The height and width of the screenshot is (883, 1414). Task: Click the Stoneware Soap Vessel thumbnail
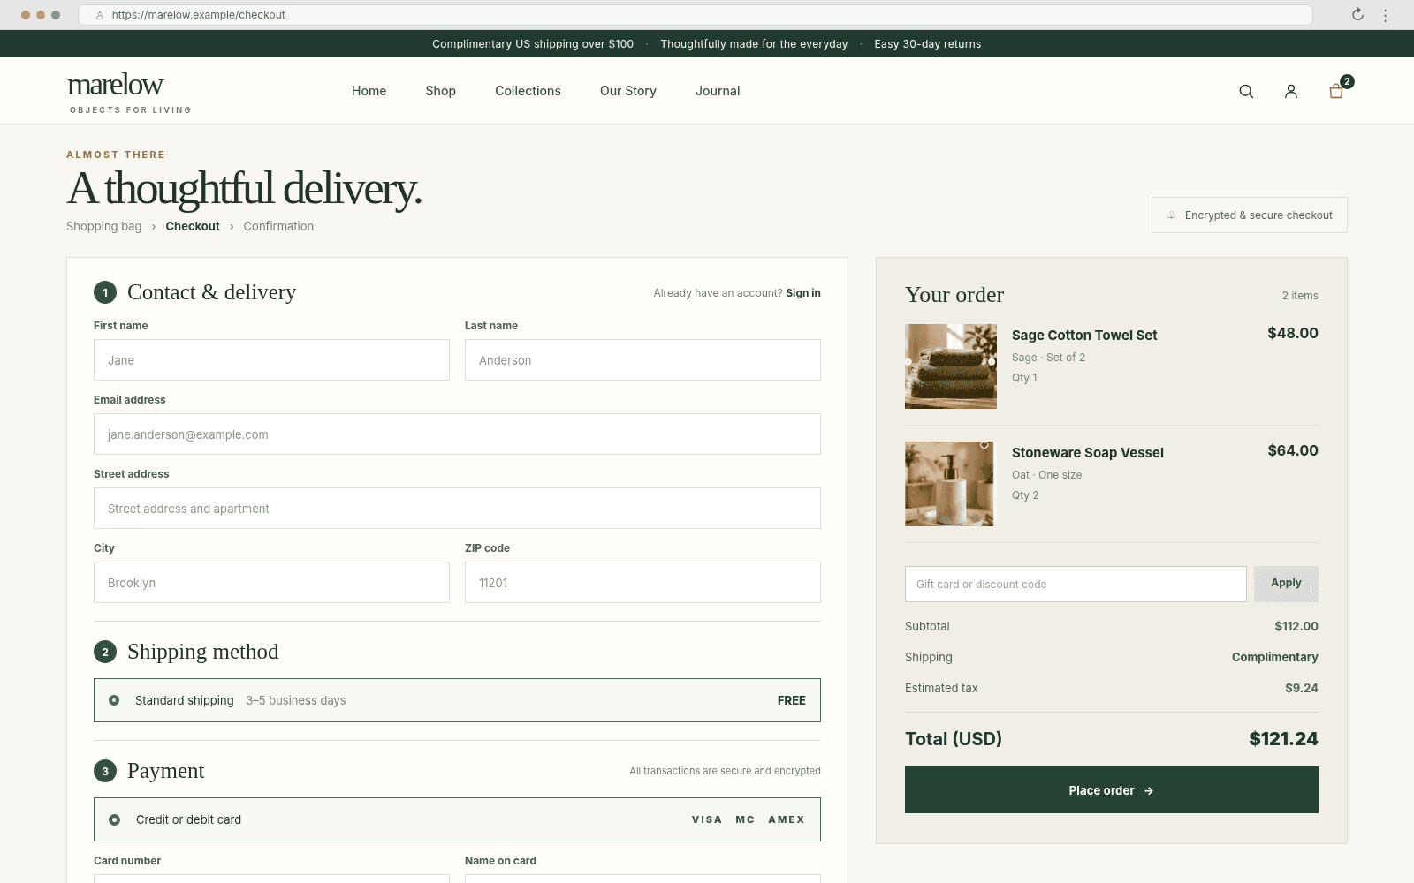click(x=949, y=484)
